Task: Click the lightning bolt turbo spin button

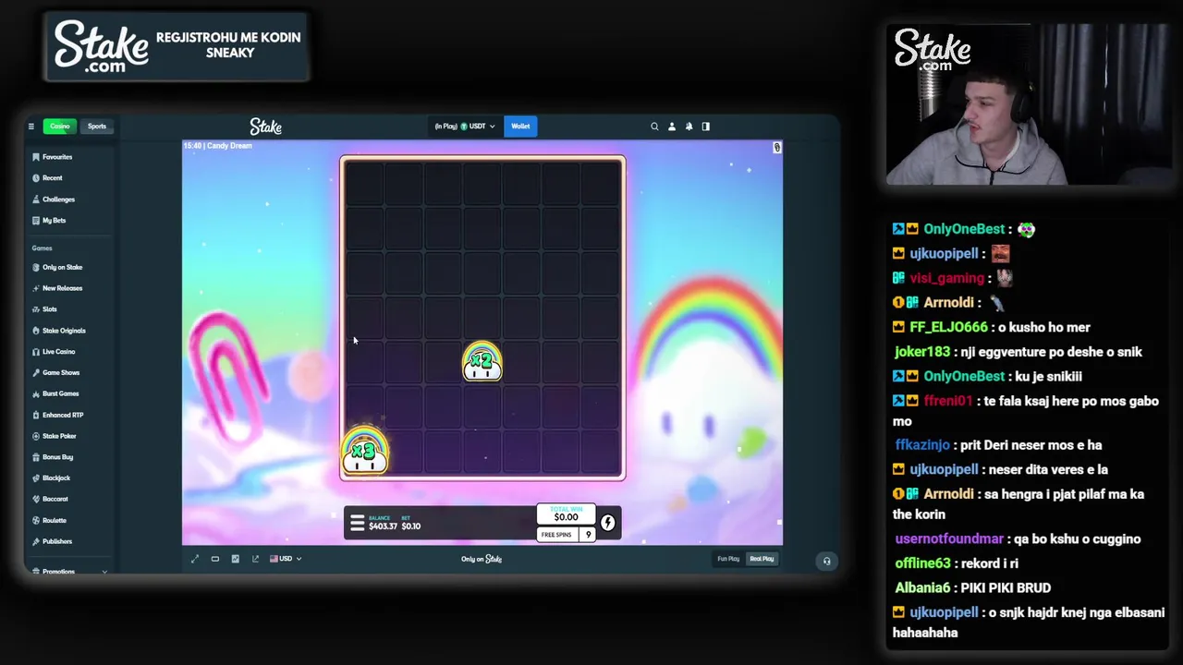Action: pos(608,523)
